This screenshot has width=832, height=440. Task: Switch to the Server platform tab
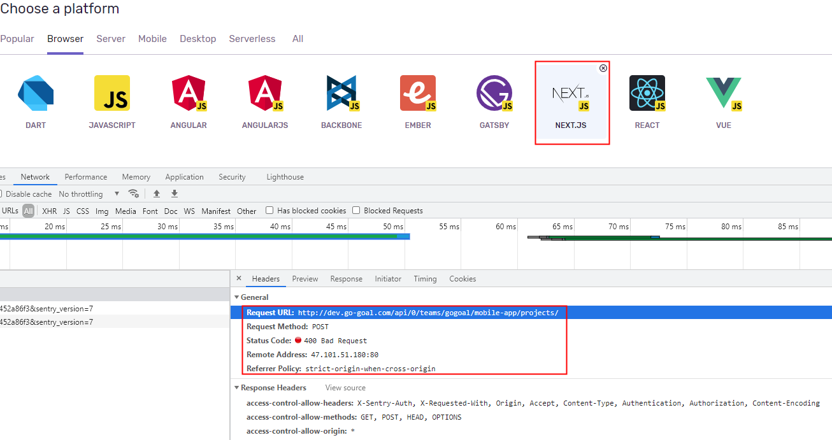111,39
